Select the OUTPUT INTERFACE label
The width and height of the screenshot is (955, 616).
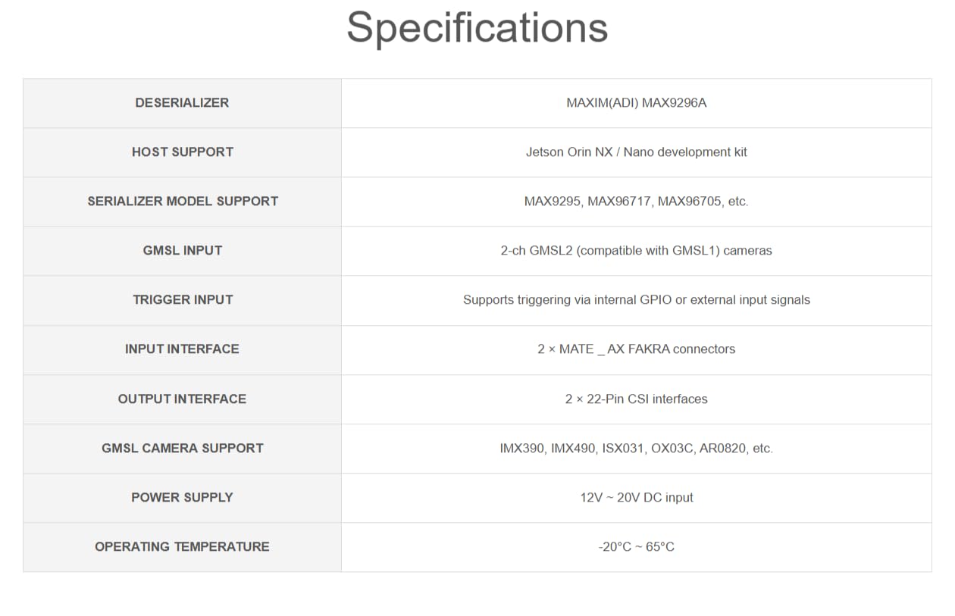tap(182, 399)
